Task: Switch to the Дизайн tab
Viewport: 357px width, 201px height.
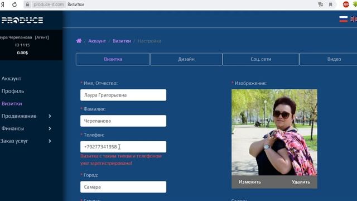Action: 186,59
